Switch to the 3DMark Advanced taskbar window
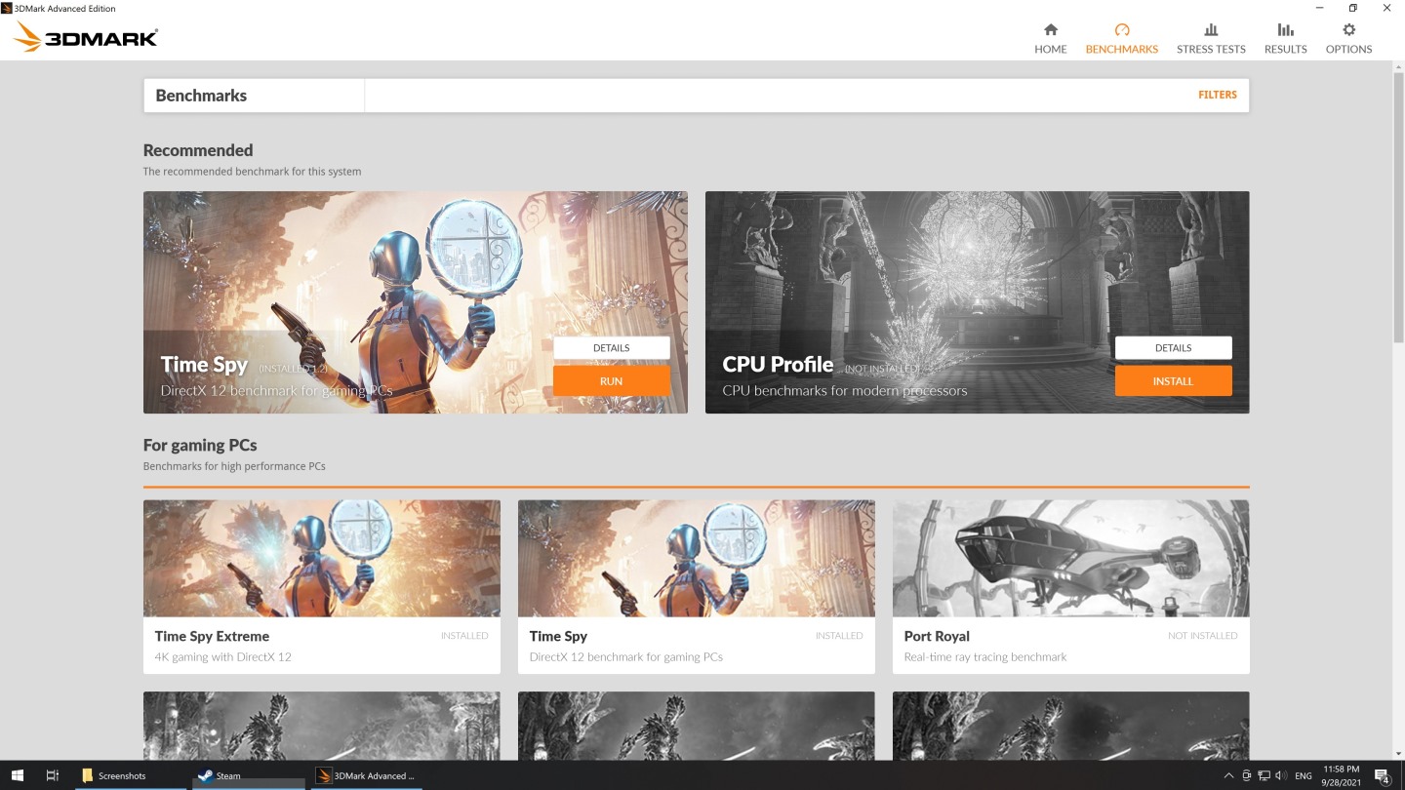Screen dimensions: 1405x790 [368, 775]
